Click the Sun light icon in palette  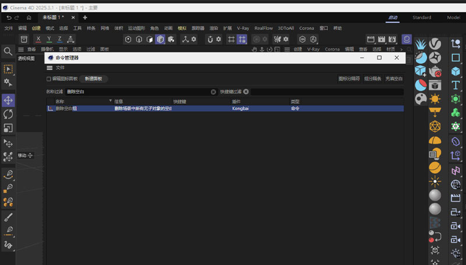[x=435, y=98]
